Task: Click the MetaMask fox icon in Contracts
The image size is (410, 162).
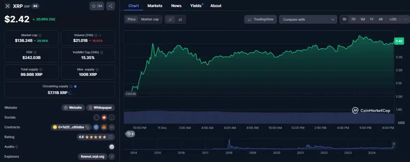Action: (x=104, y=127)
